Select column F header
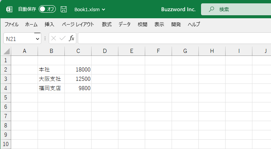Viewport: 271px width, 149px height. [x=159, y=51]
